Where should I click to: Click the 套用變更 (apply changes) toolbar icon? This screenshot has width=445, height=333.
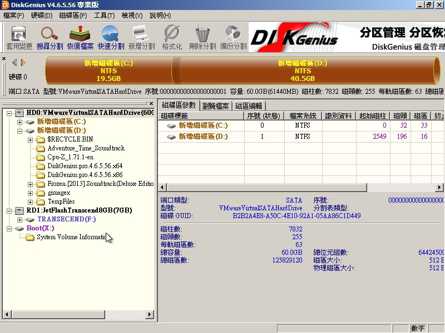click(x=19, y=37)
